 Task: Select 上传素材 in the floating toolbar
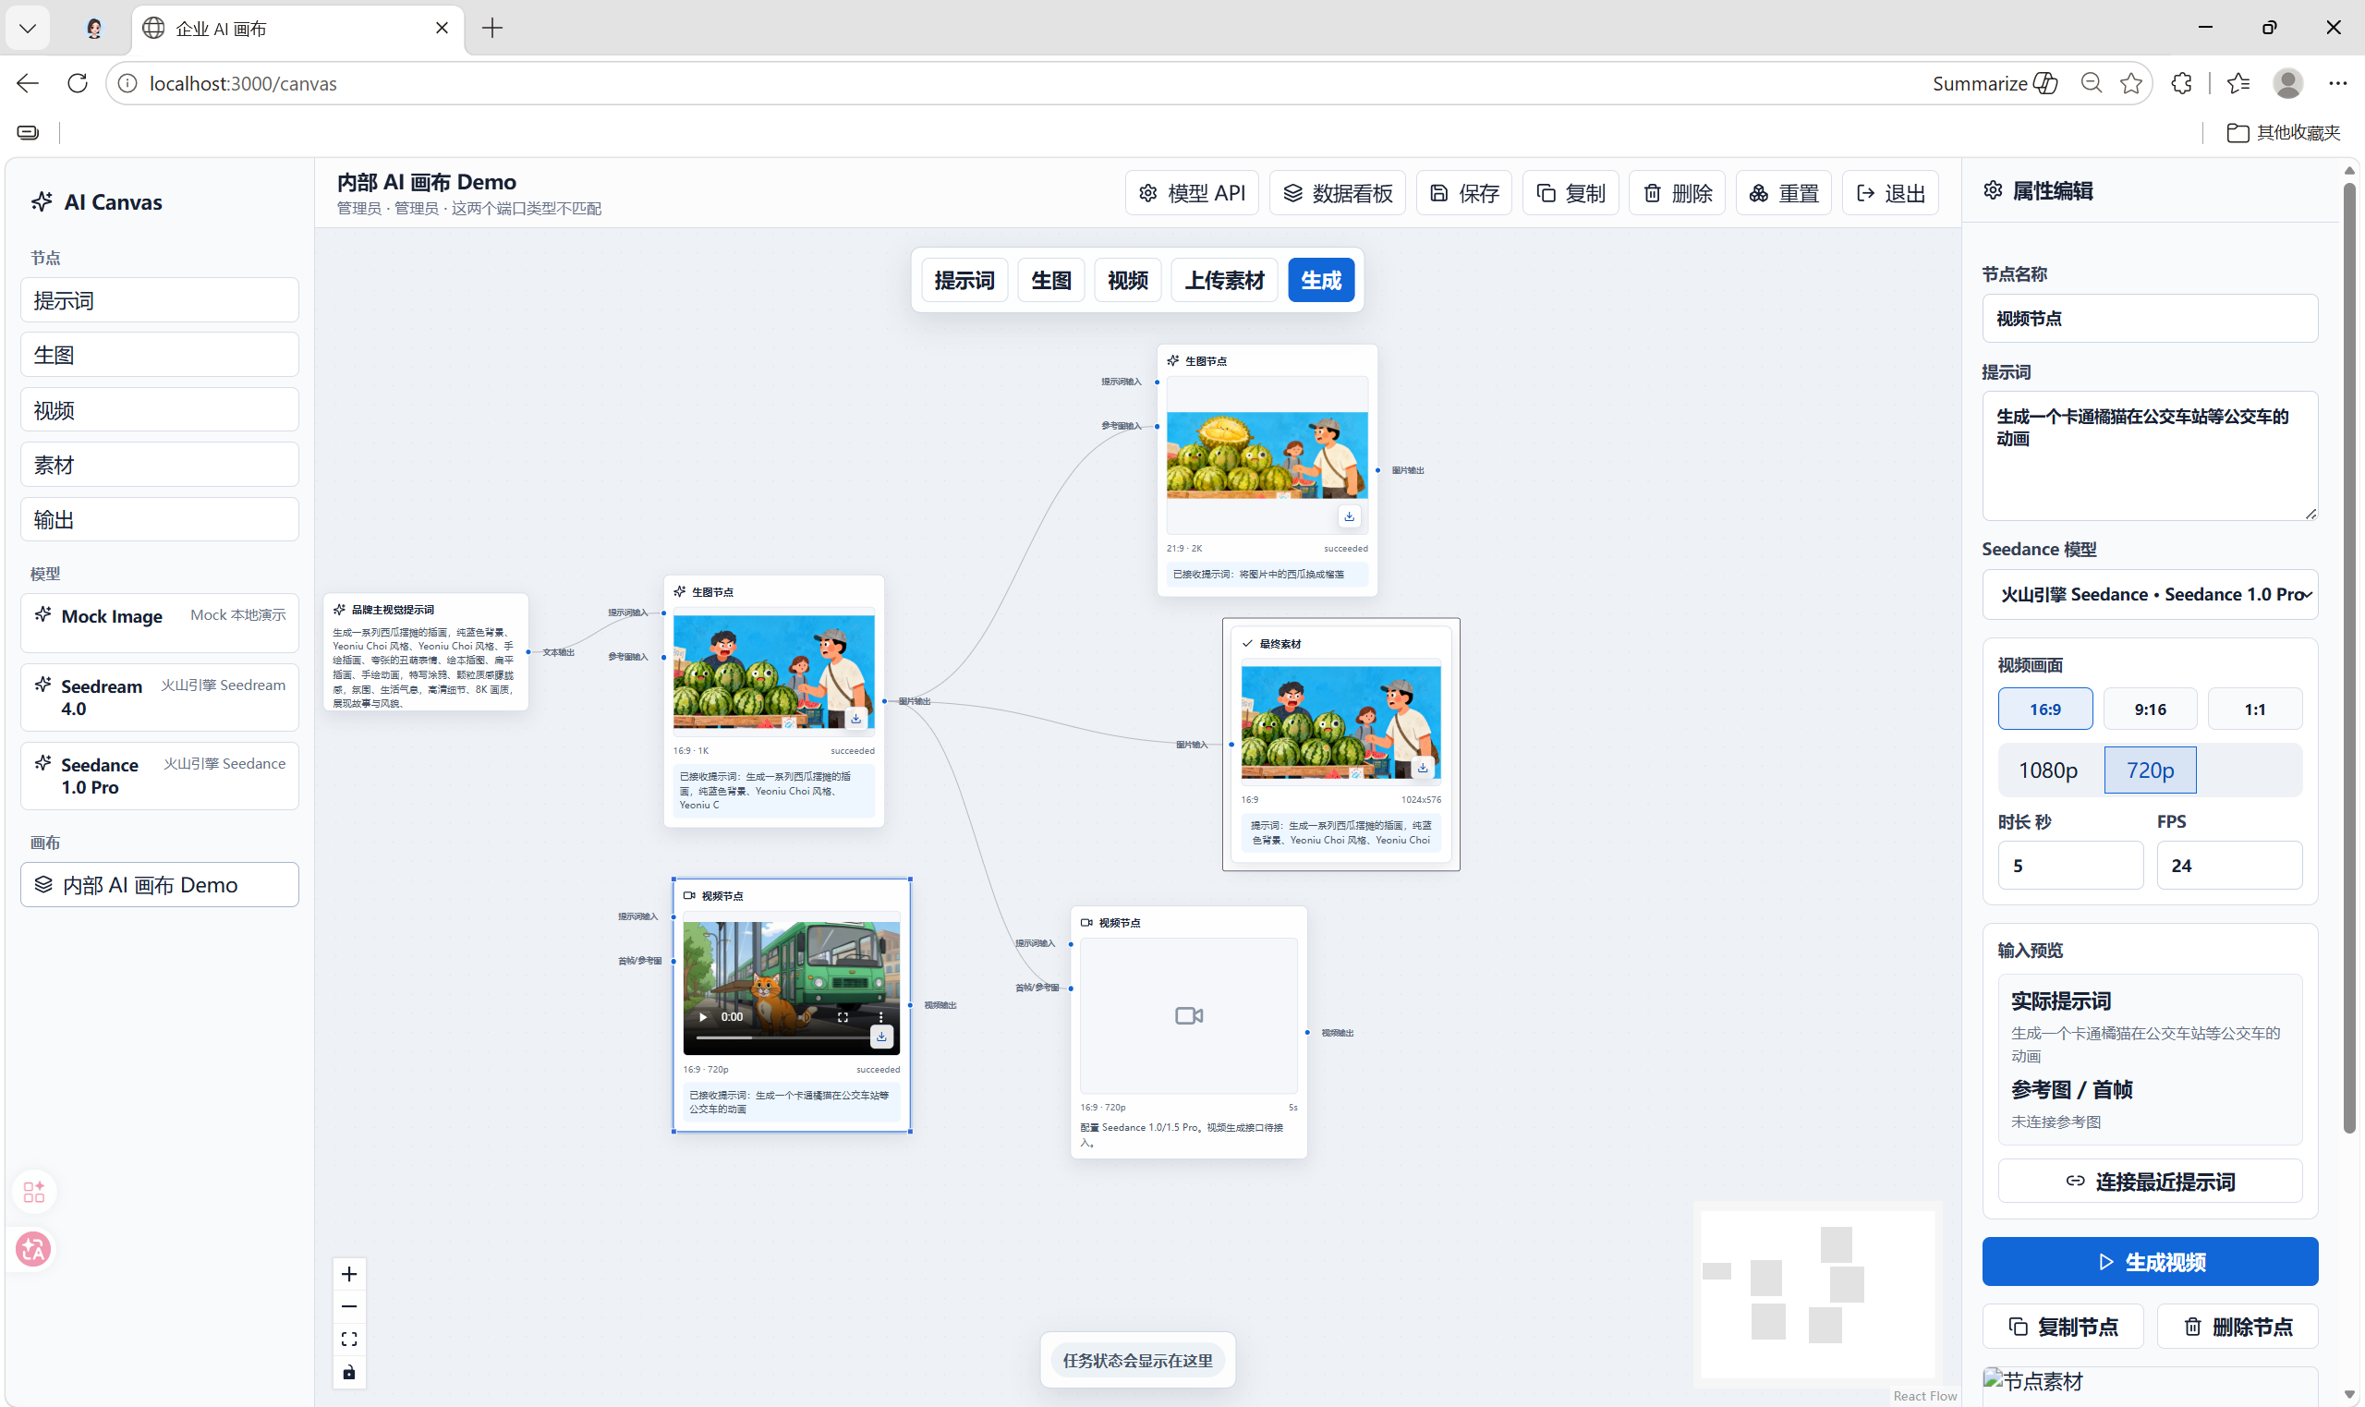pyautogui.click(x=1224, y=280)
